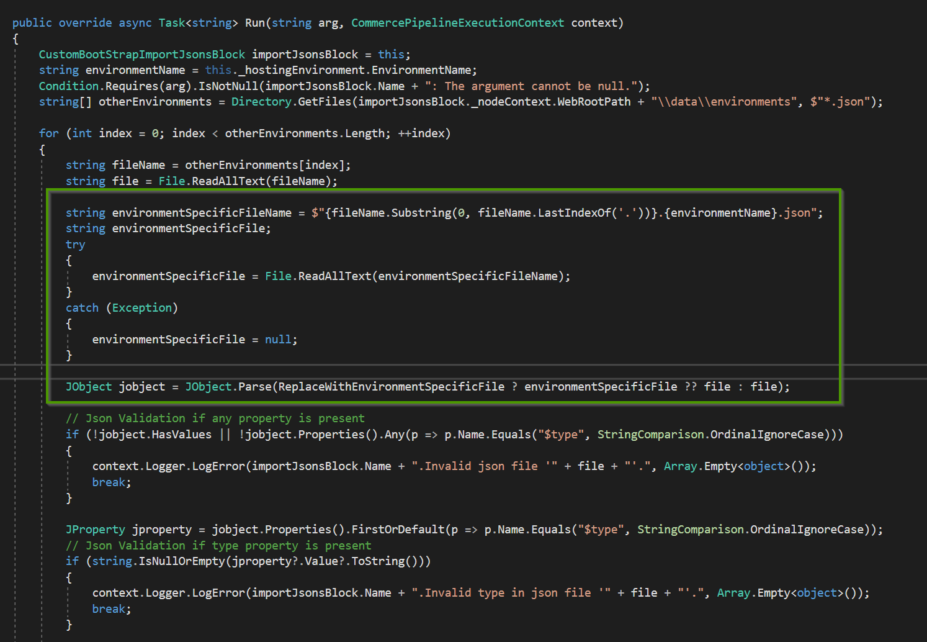Click the 'IsNullOrEmpty' method call
The width and height of the screenshot is (927, 642).
(x=182, y=561)
